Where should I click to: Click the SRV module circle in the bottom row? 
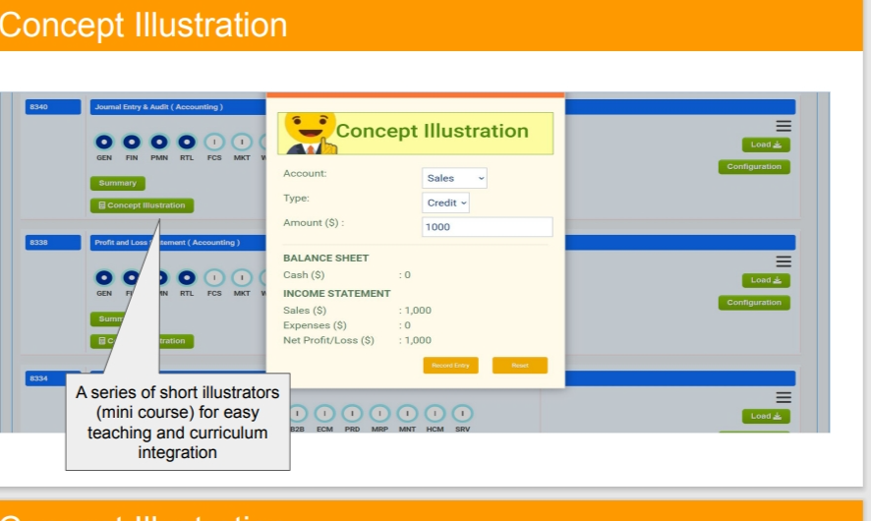(x=462, y=414)
